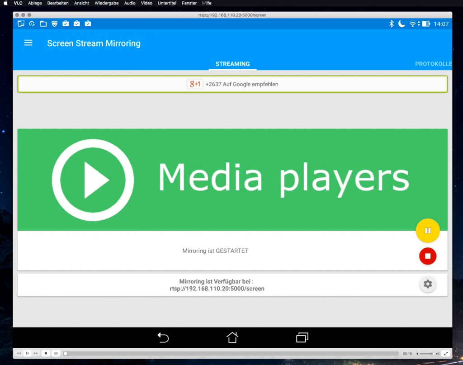Open the Ablage menu

point(35,3)
